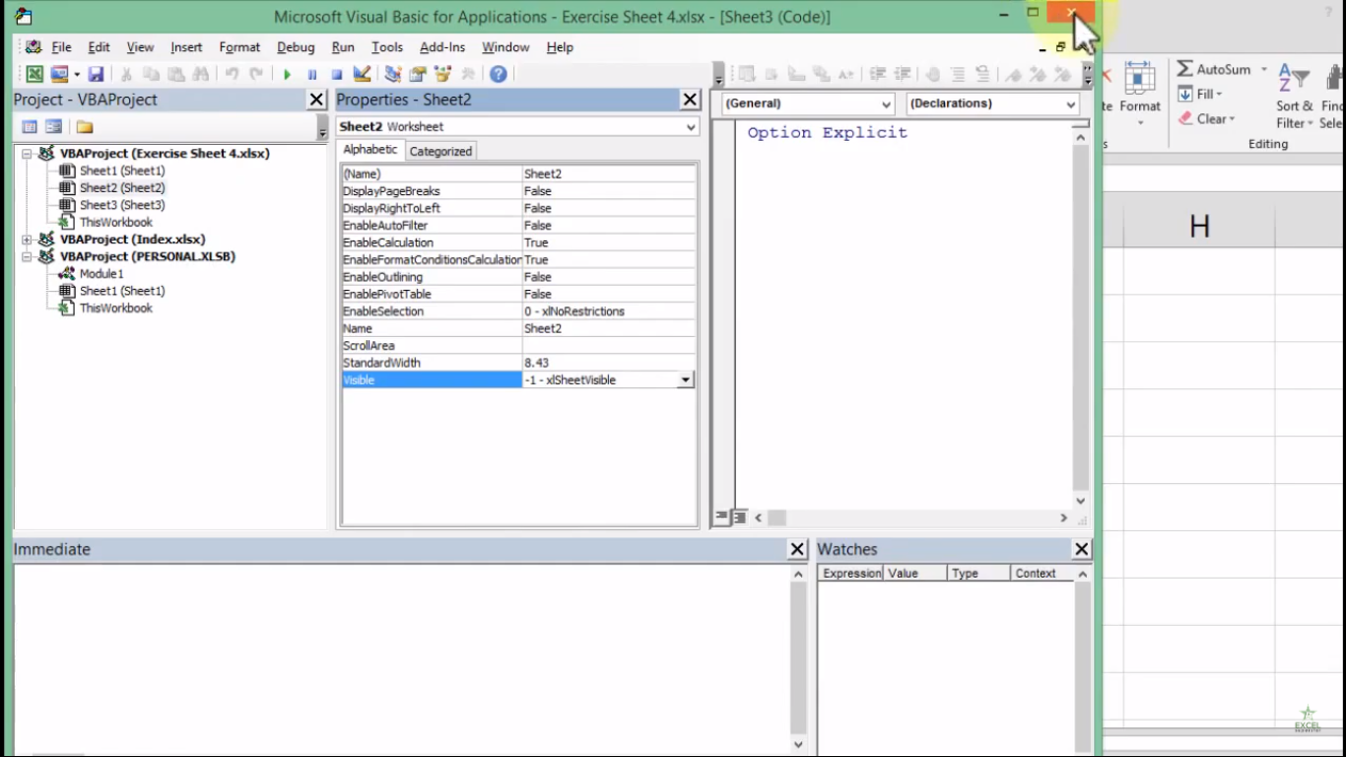This screenshot has width=1346, height=757.
Task: Click the View Microsoft Excel toolbar icon
Action: click(x=34, y=74)
